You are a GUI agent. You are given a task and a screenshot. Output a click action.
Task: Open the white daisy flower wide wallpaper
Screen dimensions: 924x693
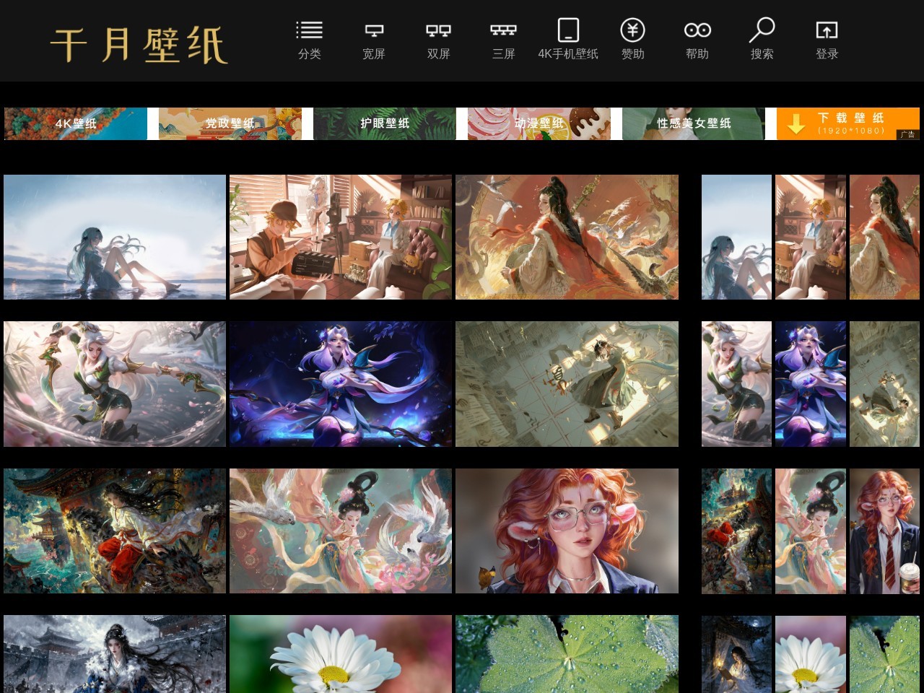340,653
